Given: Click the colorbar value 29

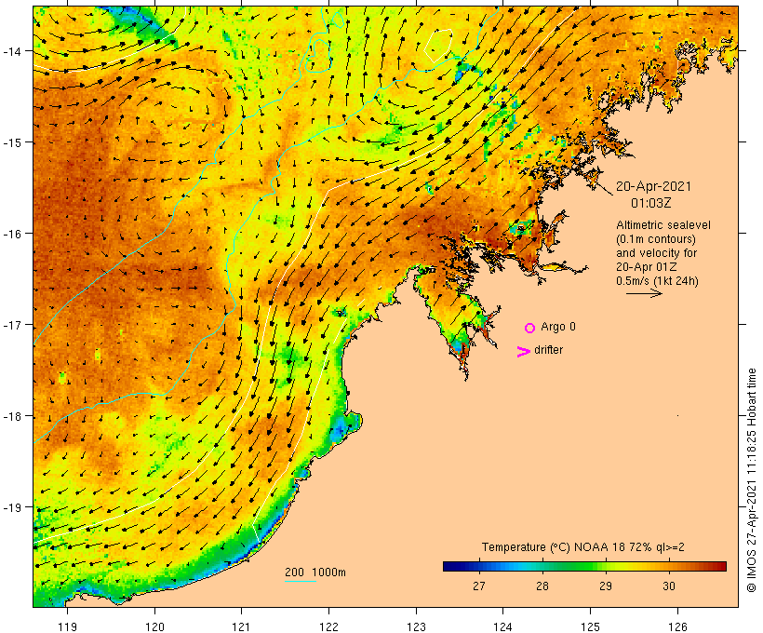Looking at the screenshot, I should coord(606,586).
